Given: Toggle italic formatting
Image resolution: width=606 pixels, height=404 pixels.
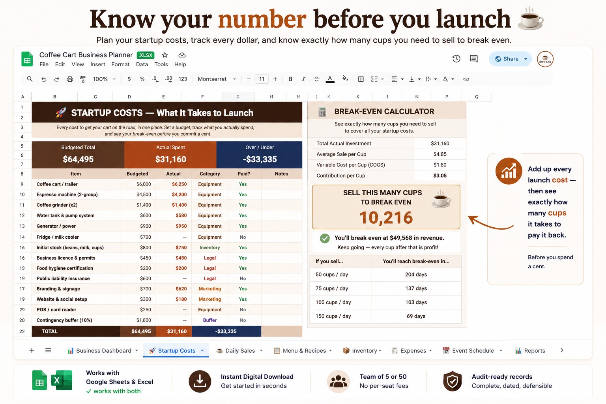Looking at the screenshot, I should point(303,79).
